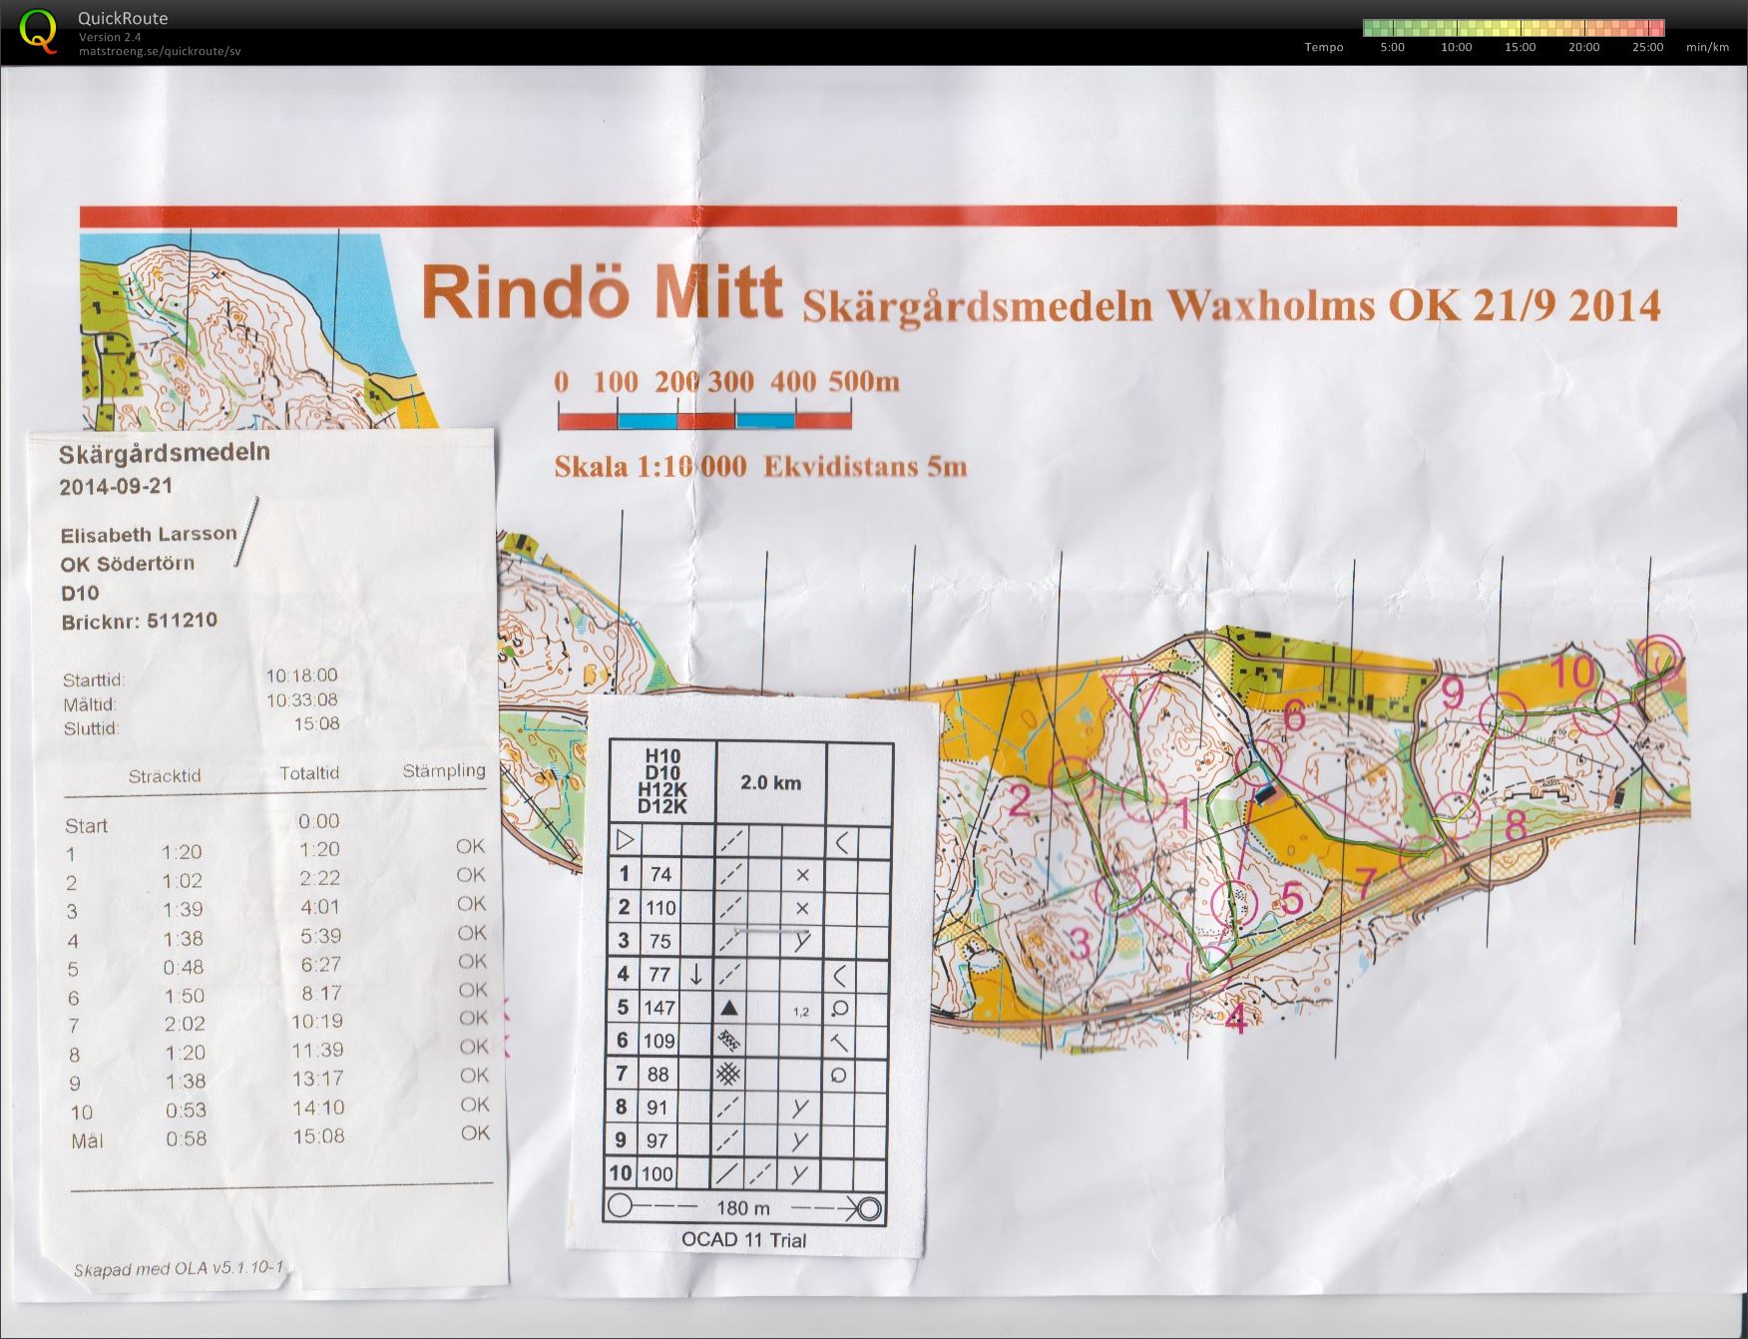Select the 20:00 tempo legend value
The width and height of the screenshot is (1748, 1339).
[x=1584, y=47]
